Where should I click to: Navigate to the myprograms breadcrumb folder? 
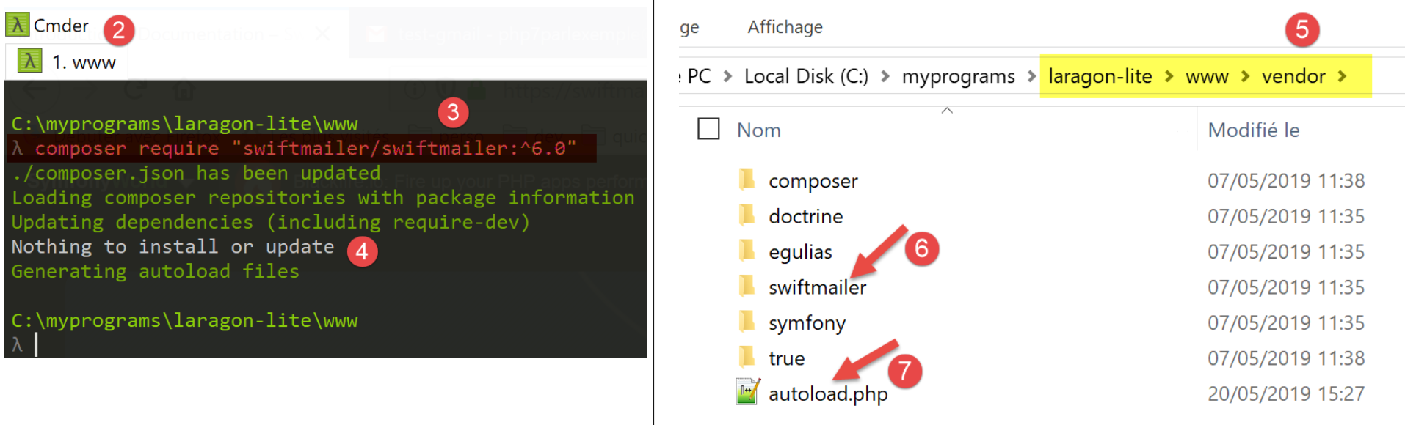pos(958,76)
